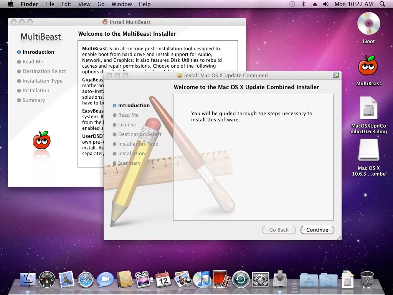Open disk image stack beside Trash

tap(348, 279)
